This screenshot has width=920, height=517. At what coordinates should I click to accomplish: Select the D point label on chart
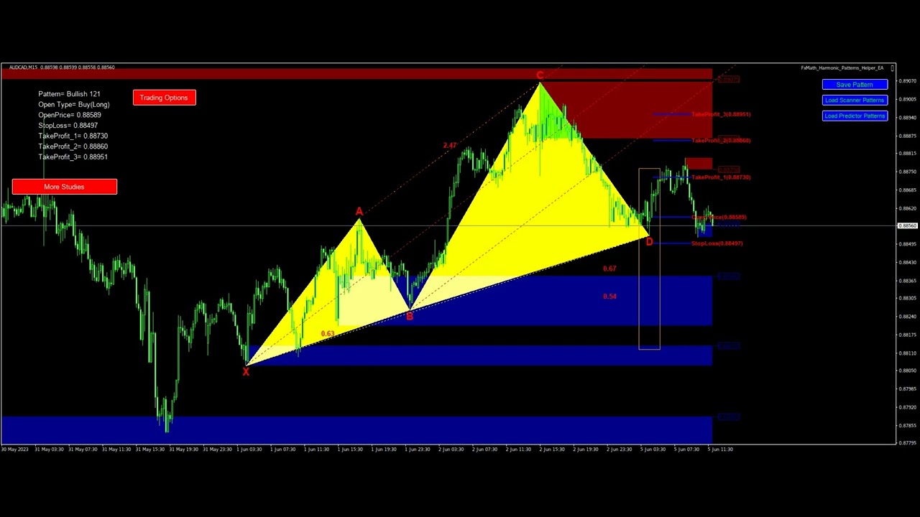pos(650,242)
